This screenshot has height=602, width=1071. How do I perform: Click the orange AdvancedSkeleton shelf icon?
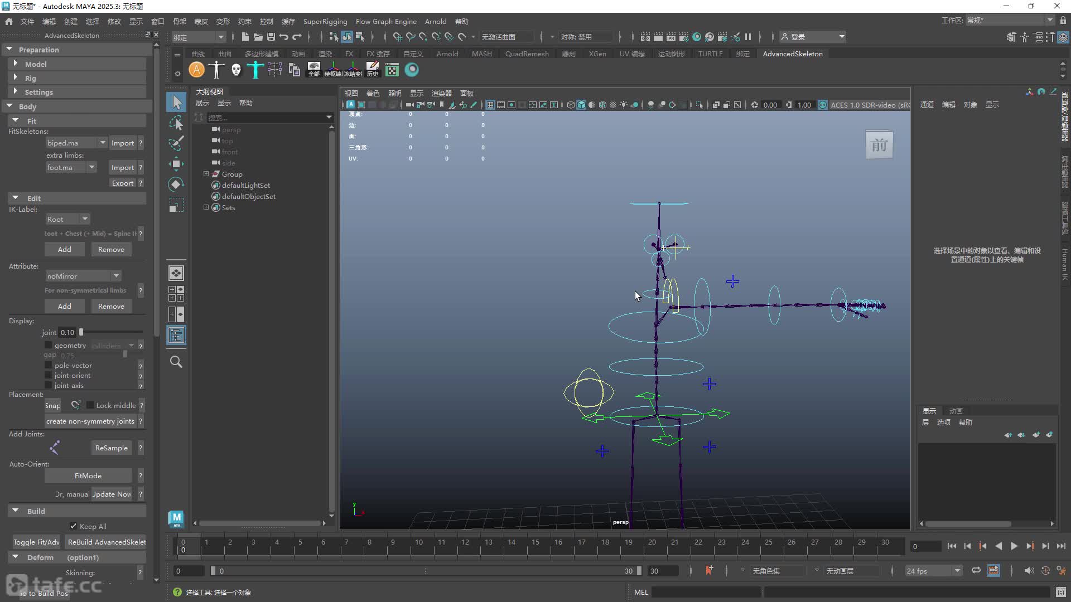(x=196, y=70)
